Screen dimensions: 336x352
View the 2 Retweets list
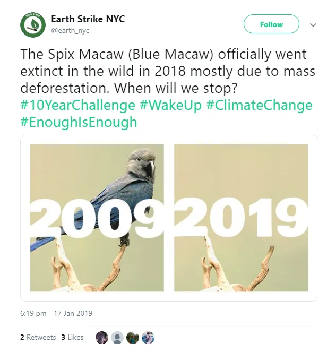pos(38,337)
